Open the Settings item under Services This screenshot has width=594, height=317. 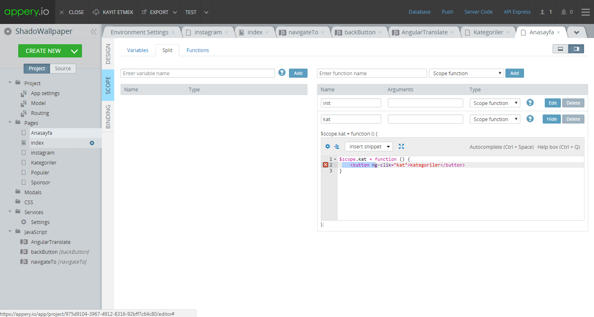point(40,222)
